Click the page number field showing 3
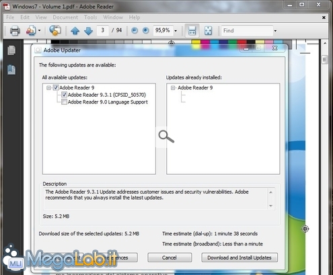This screenshot has width=333, height=275. point(103,30)
